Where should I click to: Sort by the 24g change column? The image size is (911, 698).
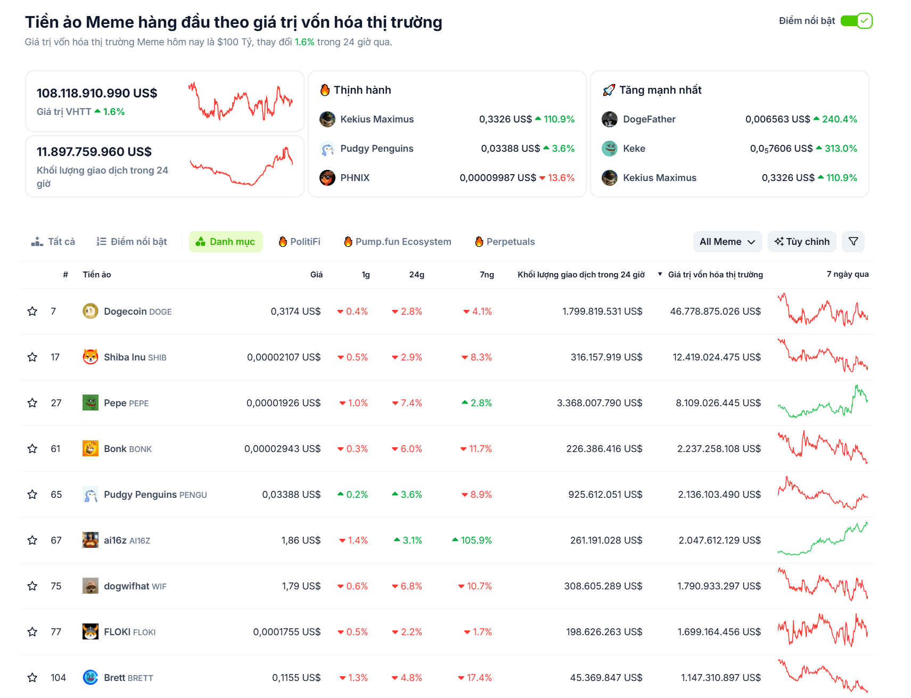click(416, 275)
